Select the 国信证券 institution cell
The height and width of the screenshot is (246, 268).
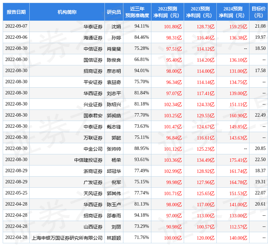[x=67, y=59]
